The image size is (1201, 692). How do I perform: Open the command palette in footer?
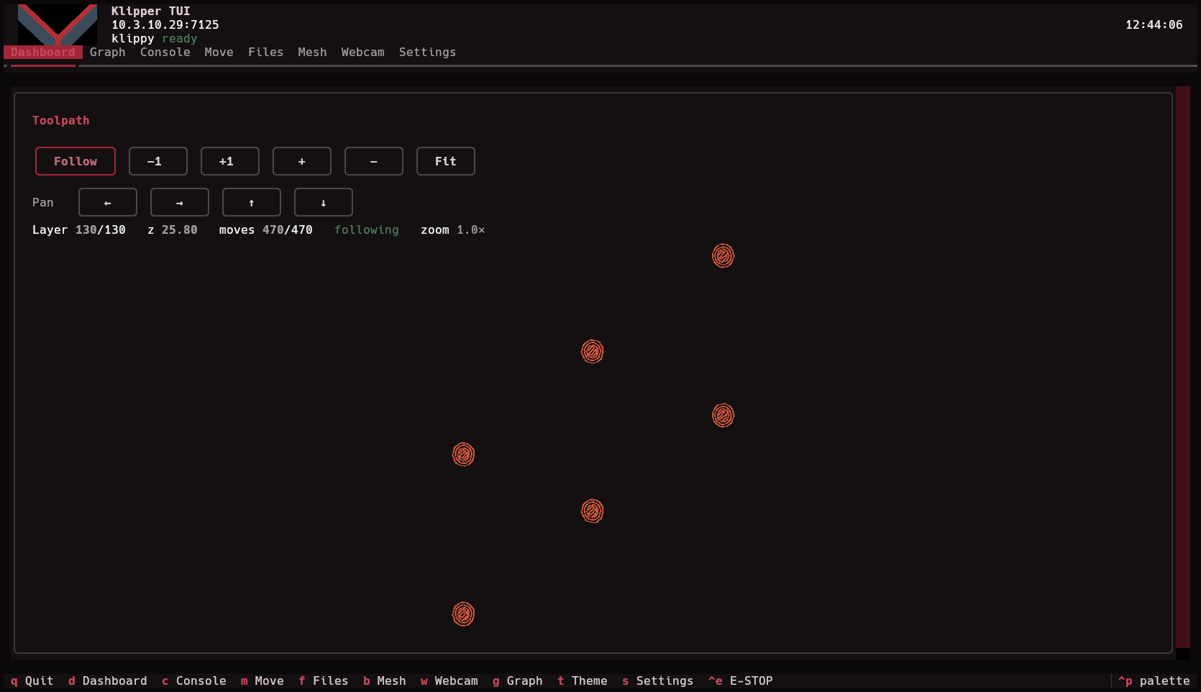1154,680
